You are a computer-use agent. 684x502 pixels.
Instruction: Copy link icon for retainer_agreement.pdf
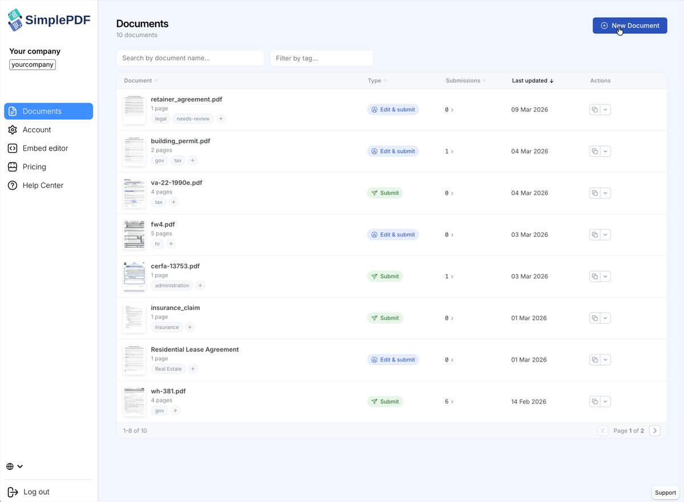tap(595, 110)
